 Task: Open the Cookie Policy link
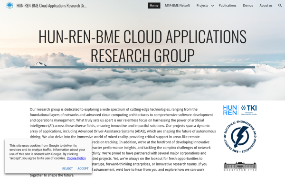(76, 158)
